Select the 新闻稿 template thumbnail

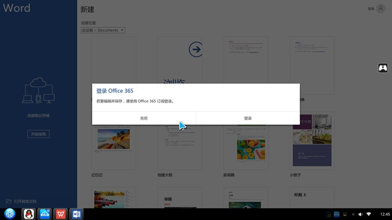click(x=245, y=147)
